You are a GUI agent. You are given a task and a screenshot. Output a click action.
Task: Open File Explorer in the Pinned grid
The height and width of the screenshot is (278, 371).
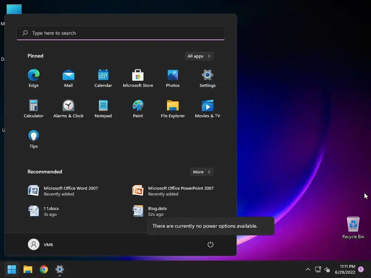tap(173, 109)
